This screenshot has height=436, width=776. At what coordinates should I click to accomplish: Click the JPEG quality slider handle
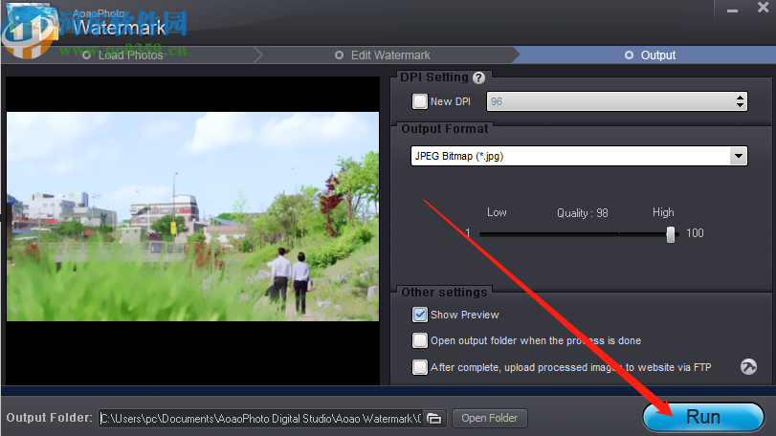tap(671, 234)
